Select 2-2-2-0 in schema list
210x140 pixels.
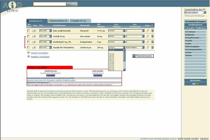point(115,68)
